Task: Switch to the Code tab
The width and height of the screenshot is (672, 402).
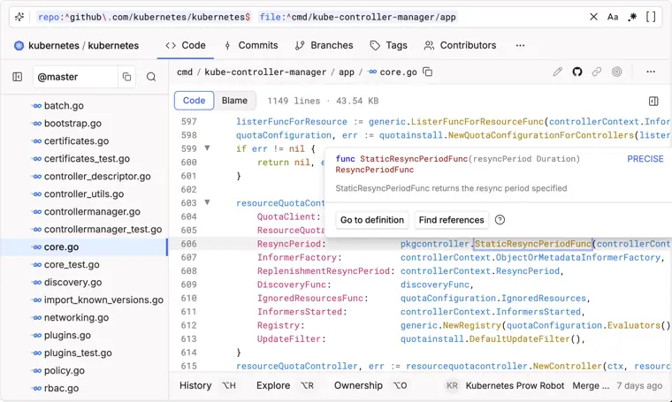Action: pyautogui.click(x=186, y=45)
